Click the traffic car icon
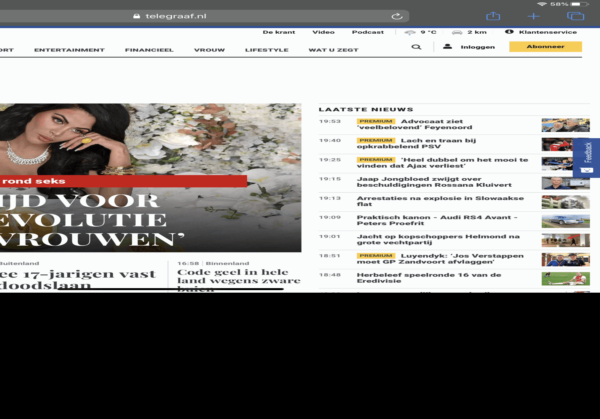 (x=457, y=32)
